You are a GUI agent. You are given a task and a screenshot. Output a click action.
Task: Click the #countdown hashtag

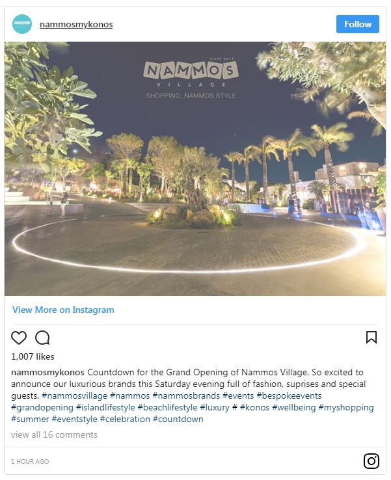[178, 419]
